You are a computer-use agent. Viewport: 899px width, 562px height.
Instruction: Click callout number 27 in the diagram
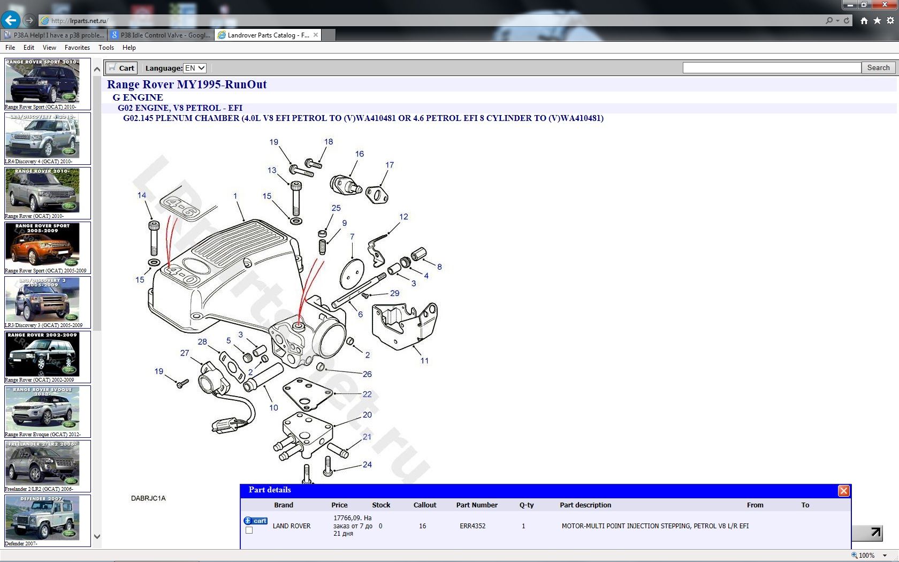185,353
